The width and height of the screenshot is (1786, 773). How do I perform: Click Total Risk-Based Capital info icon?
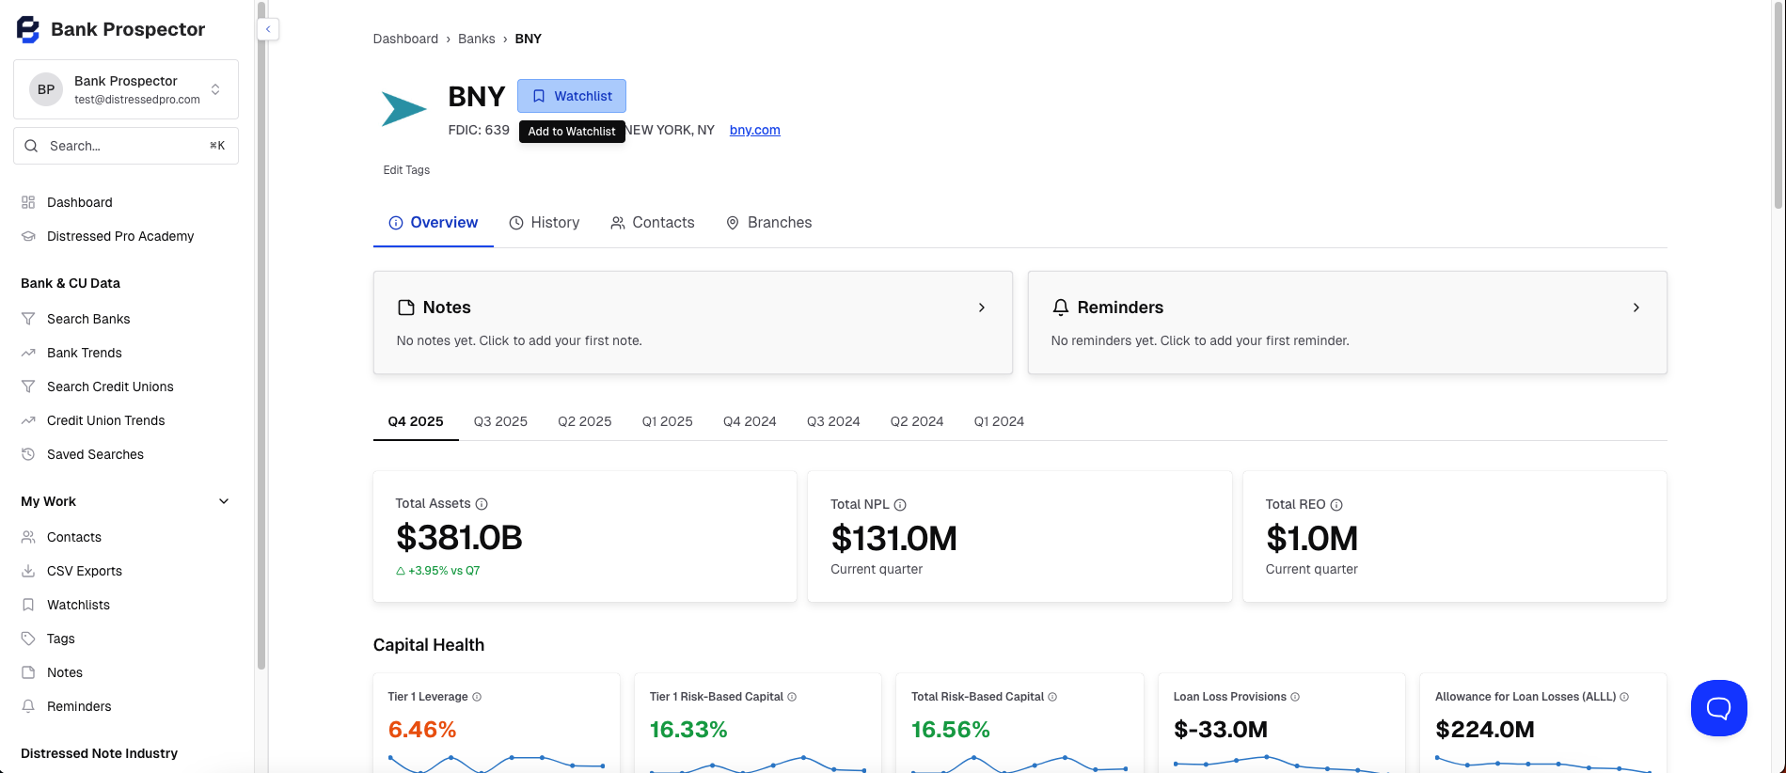(1052, 697)
